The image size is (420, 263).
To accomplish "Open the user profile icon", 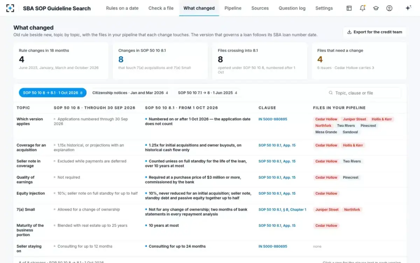I will coord(389,8).
